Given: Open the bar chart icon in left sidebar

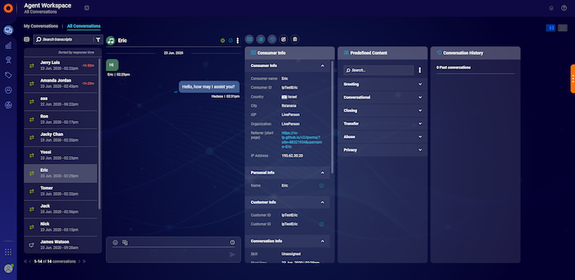Looking at the screenshot, I should (x=8, y=45).
